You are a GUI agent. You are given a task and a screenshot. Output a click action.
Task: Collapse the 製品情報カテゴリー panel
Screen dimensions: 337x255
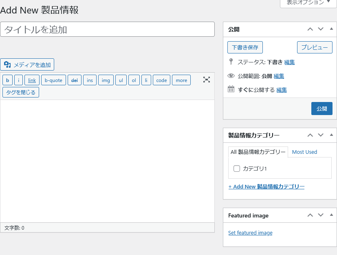click(x=331, y=135)
